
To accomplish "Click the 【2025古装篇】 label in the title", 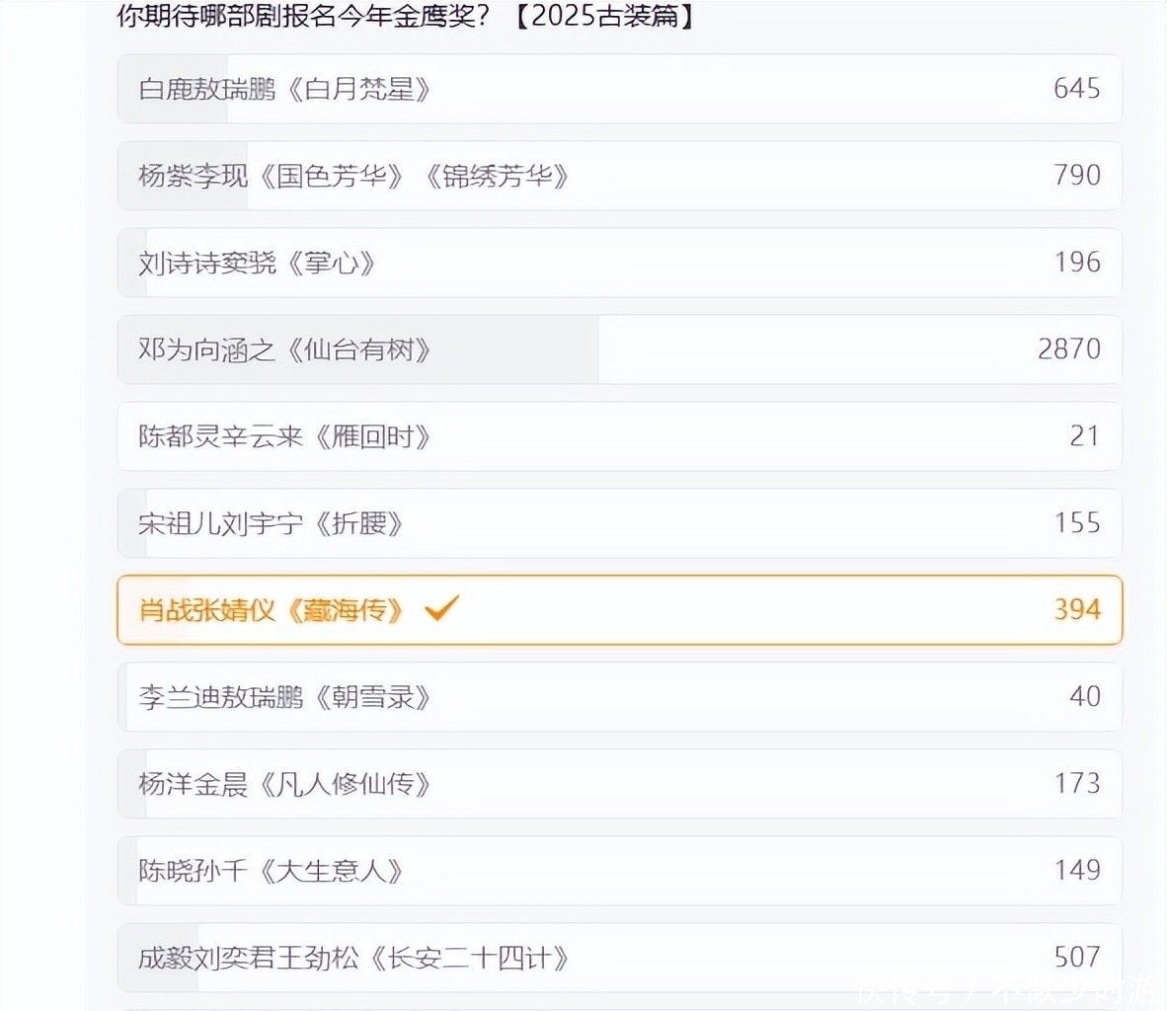I will coord(602,17).
